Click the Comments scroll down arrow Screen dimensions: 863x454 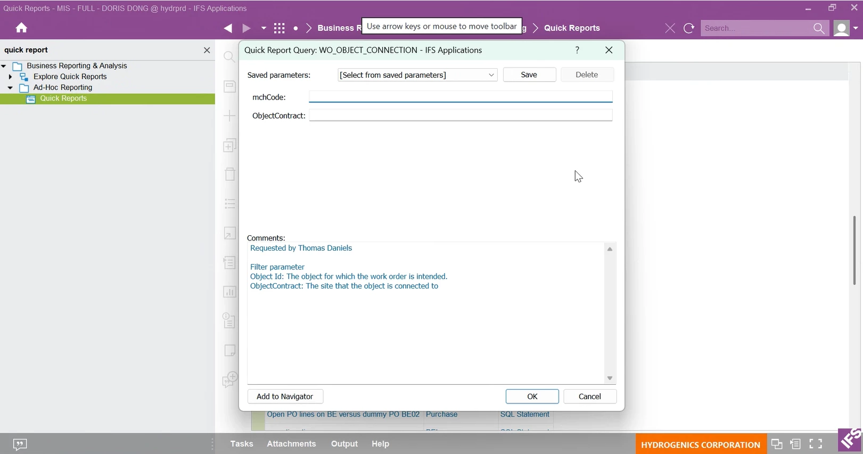(610, 378)
